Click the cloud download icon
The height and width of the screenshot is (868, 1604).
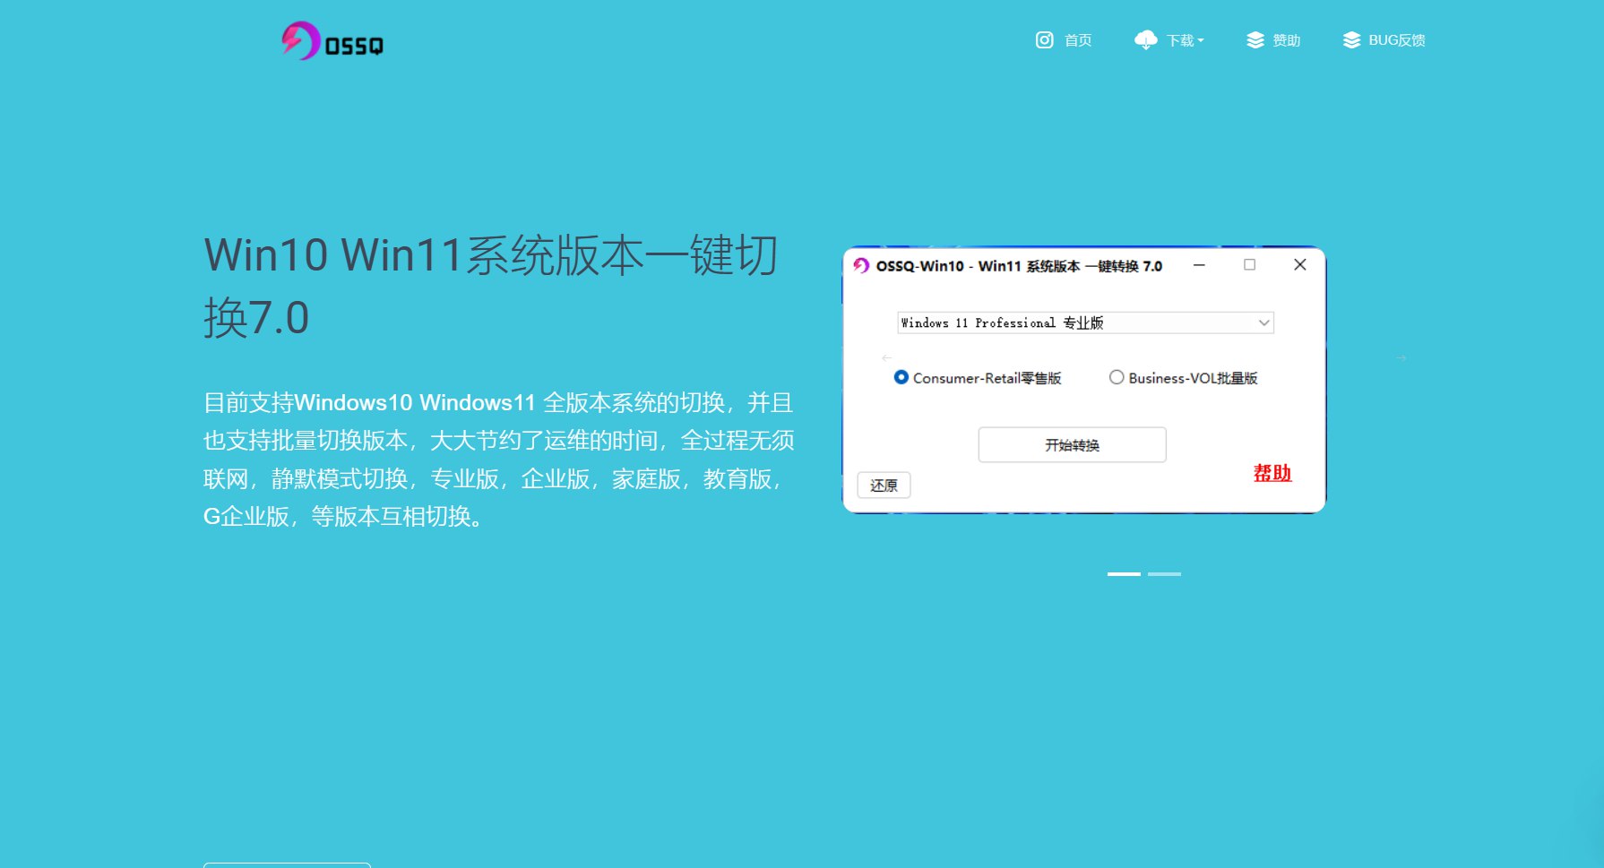click(x=1145, y=40)
